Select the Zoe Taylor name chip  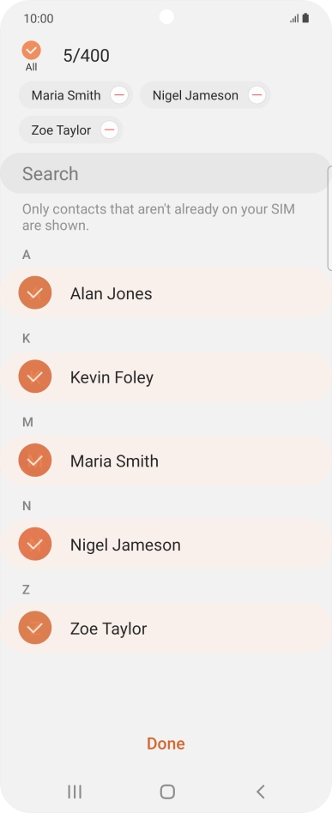[x=61, y=130]
